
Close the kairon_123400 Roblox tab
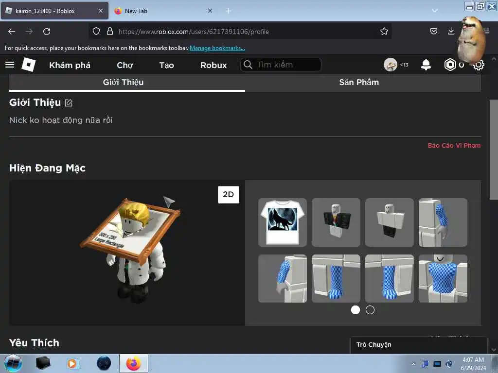100,11
